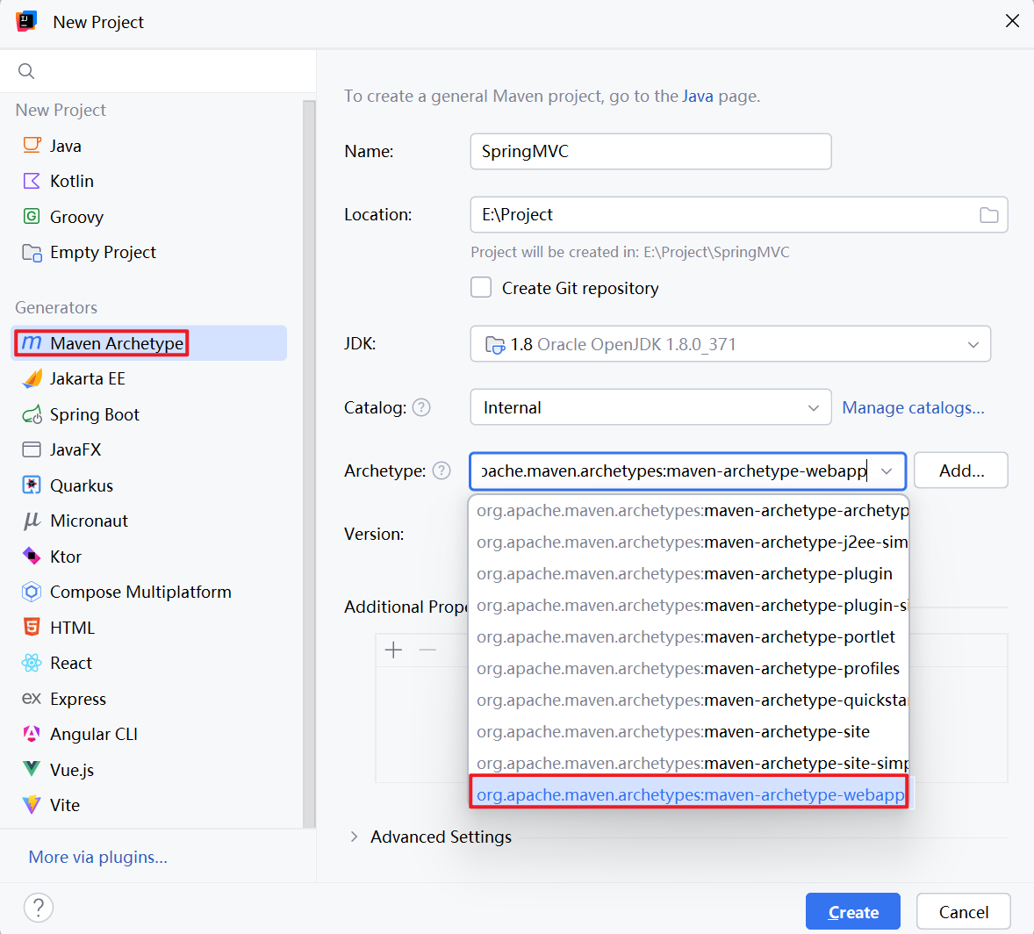Image resolution: width=1034 pixels, height=934 pixels.
Task: Select the Jakarta EE sail icon
Action: pos(32,378)
